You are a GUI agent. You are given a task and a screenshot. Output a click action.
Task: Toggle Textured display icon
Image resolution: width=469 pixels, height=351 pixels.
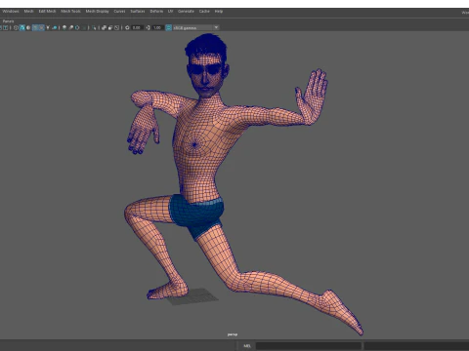[41, 28]
